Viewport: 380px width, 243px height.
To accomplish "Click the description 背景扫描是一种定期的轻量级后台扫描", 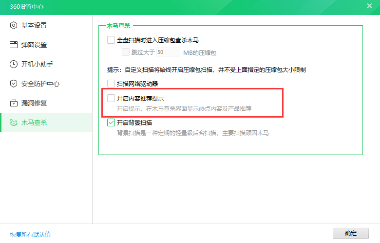I will (x=192, y=133).
